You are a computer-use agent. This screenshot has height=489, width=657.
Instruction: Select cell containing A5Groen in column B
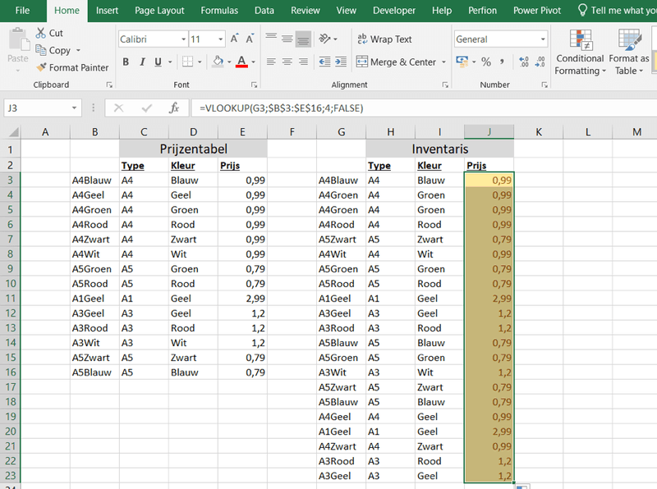click(x=94, y=269)
